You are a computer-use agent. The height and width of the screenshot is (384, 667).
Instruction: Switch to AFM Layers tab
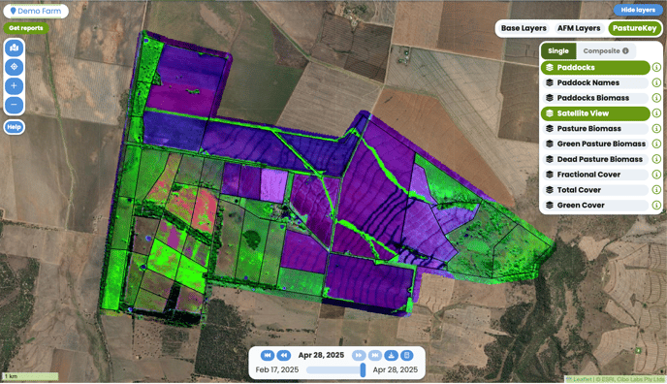click(x=579, y=28)
